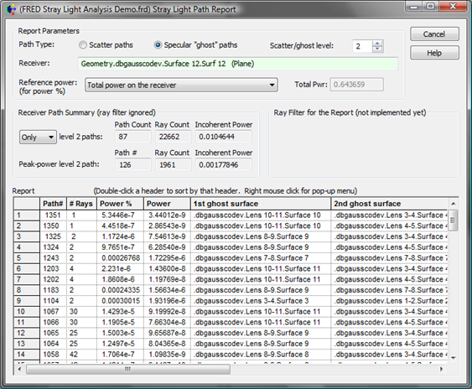Select the Scatter paths radio button
The height and width of the screenshot is (389, 472).
coord(83,45)
